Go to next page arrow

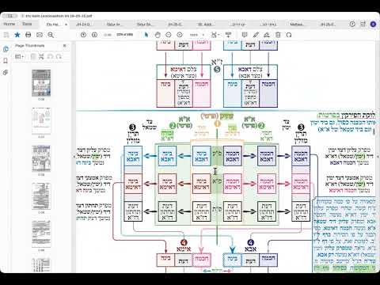[94, 35]
